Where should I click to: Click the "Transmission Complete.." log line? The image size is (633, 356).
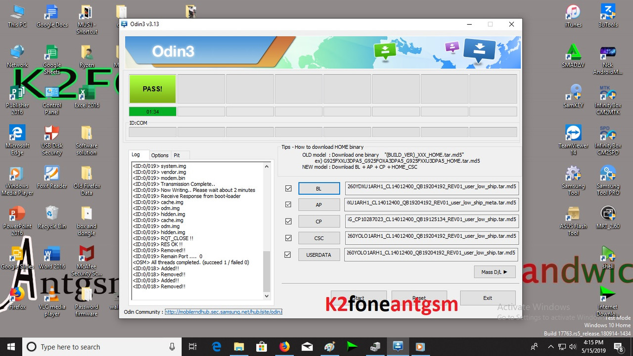174,184
